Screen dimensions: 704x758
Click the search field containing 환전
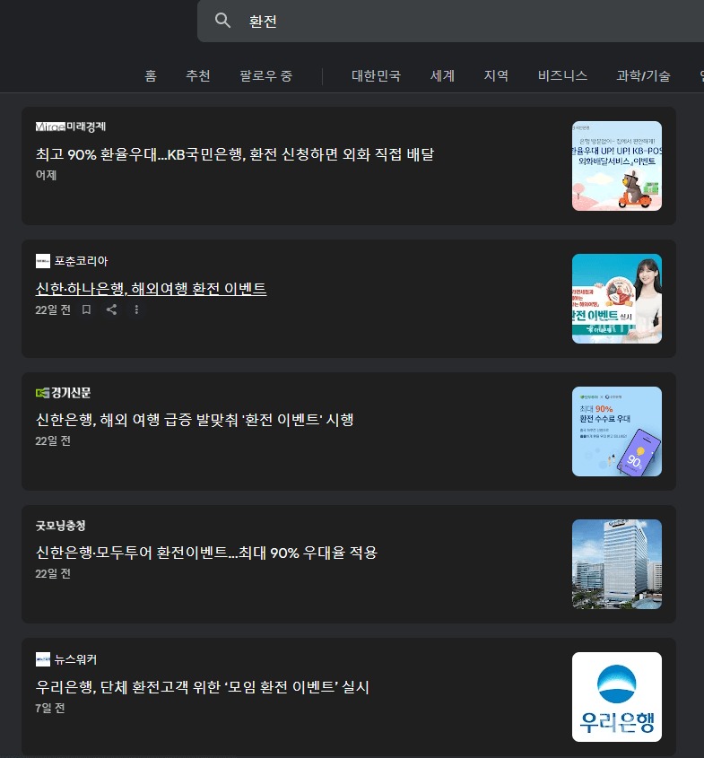click(450, 21)
